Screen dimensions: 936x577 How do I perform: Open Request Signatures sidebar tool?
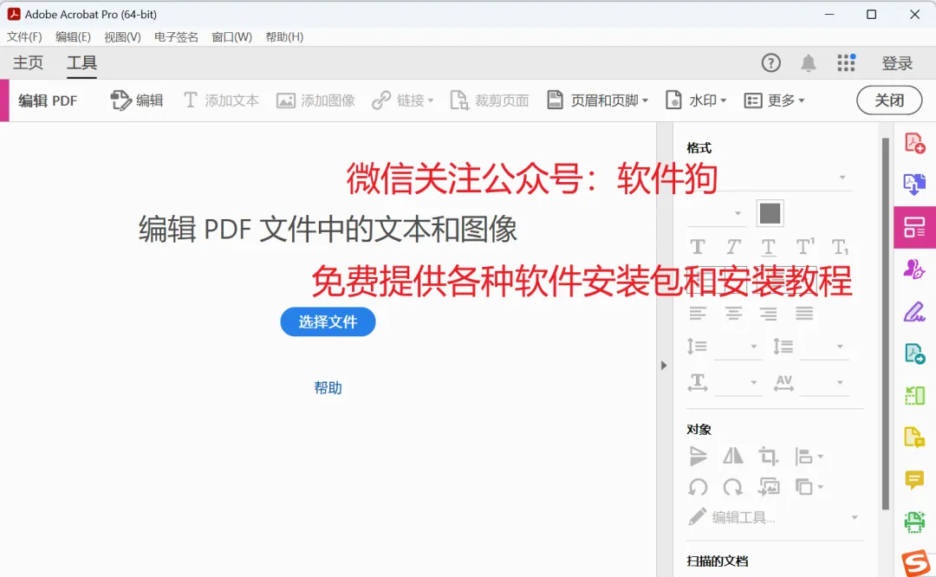pos(914,269)
